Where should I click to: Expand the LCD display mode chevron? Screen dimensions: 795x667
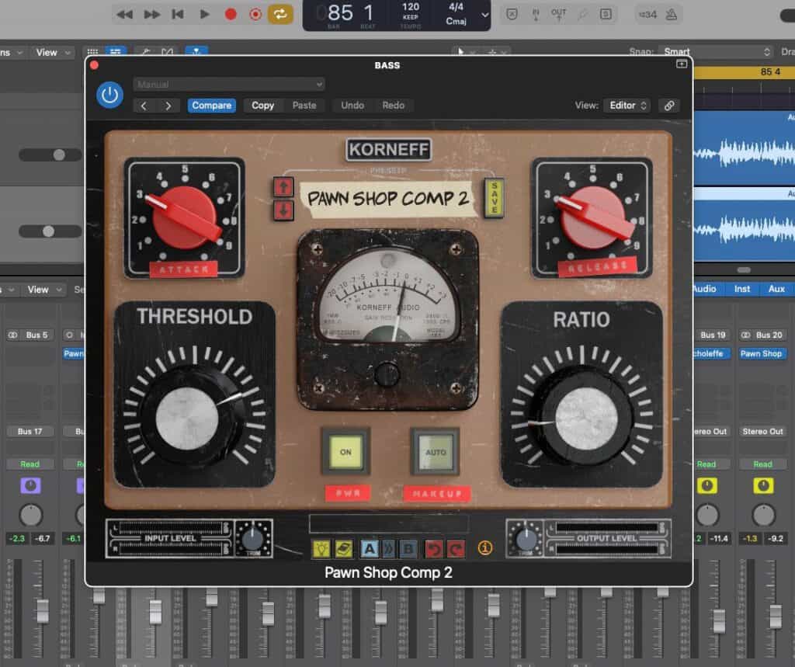pos(484,15)
